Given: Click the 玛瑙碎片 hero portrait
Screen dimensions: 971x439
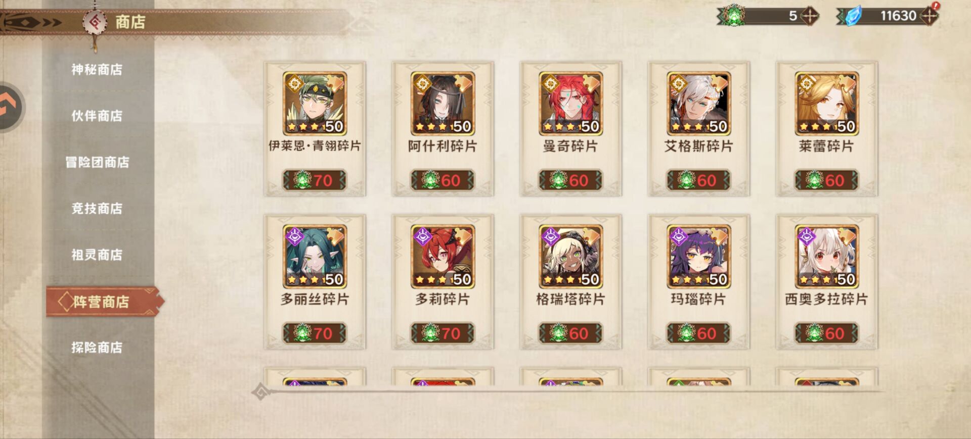Looking at the screenshot, I should tap(698, 257).
